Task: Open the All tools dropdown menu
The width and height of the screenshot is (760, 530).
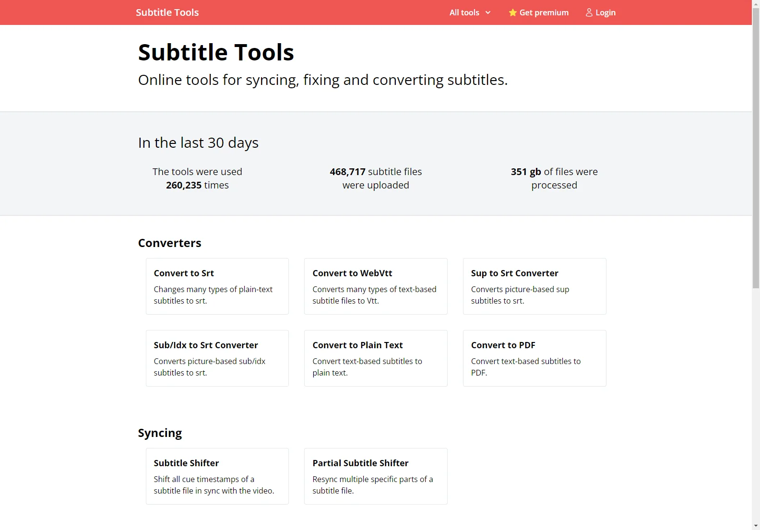Action: 470,12
